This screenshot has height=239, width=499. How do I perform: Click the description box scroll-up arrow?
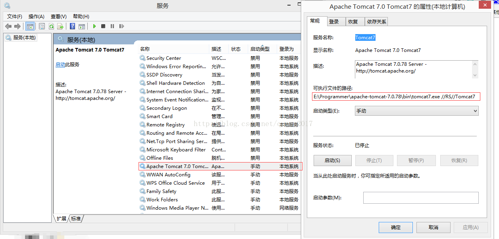pos(475,64)
